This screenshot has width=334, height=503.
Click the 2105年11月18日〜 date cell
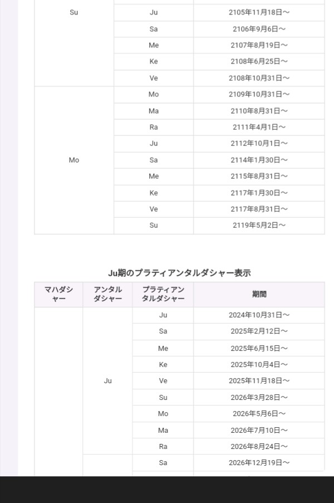(x=259, y=12)
